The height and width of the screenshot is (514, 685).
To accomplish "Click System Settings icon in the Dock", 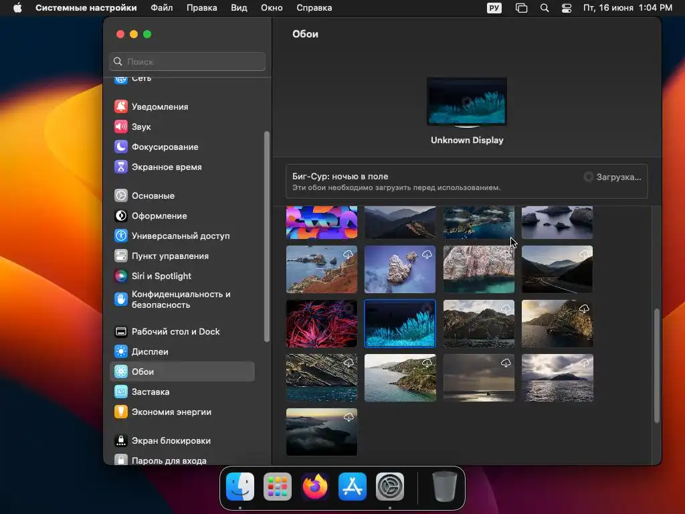I will tap(390, 487).
